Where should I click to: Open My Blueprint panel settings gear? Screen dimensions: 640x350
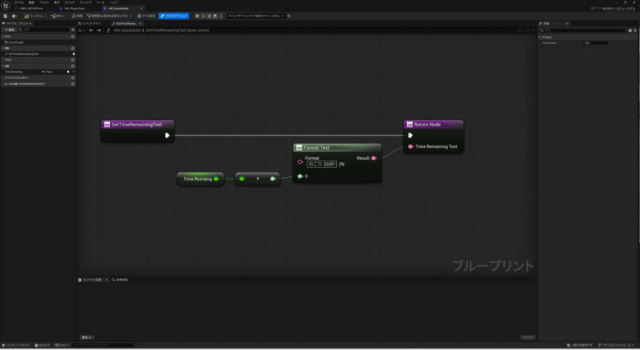coord(72,29)
